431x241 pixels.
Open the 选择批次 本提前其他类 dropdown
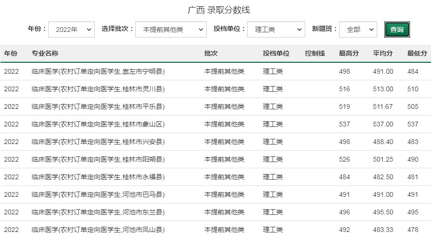pyautogui.click(x=170, y=29)
